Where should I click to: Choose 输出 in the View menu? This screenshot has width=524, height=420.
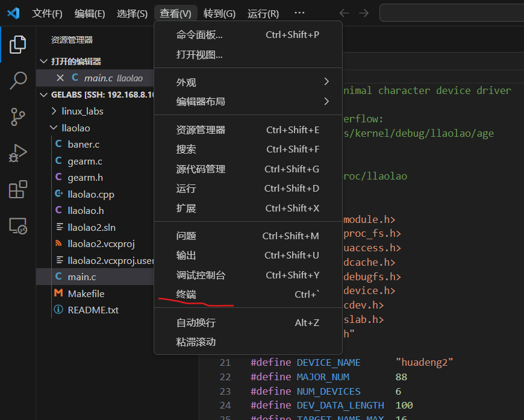[x=248, y=255]
